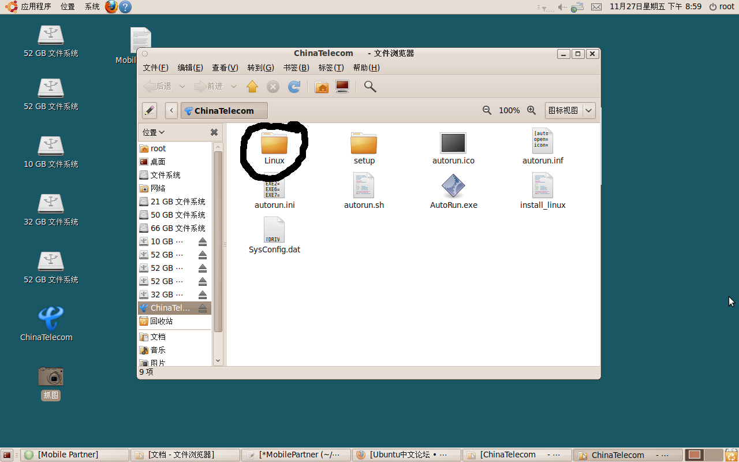Eject the 32 GB volume in sidebar
The image size is (739, 462).
[x=203, y=295]
